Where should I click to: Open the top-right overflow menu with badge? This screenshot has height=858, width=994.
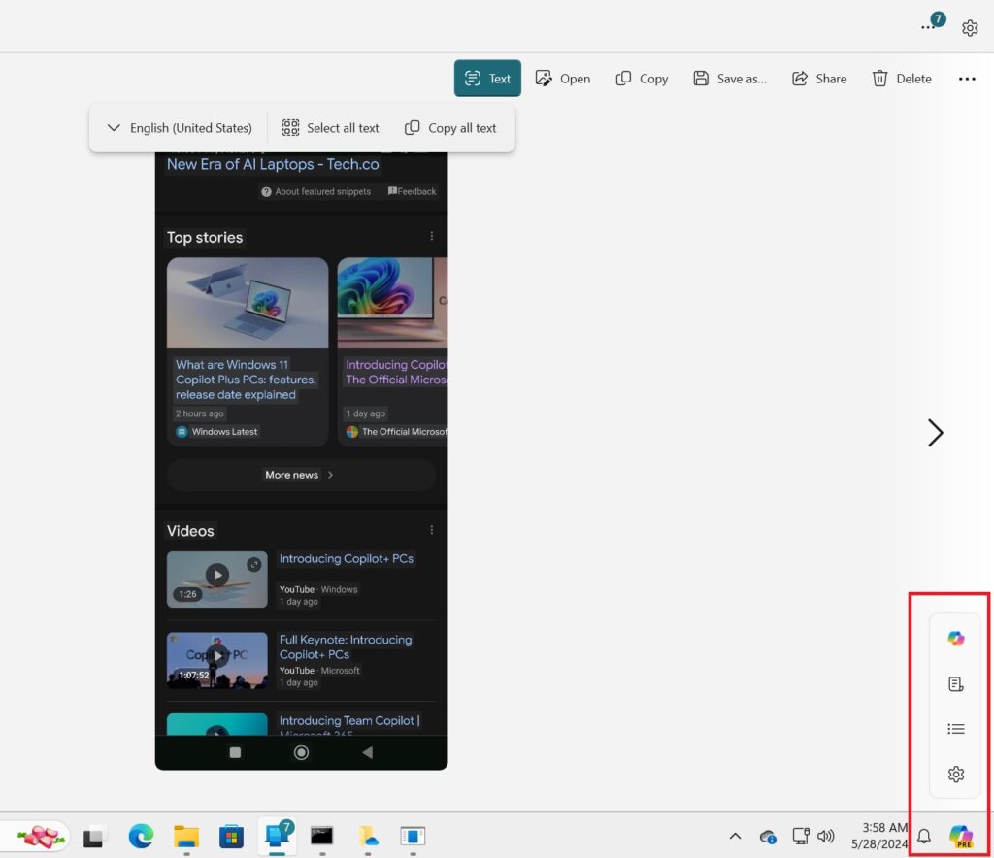928,27
